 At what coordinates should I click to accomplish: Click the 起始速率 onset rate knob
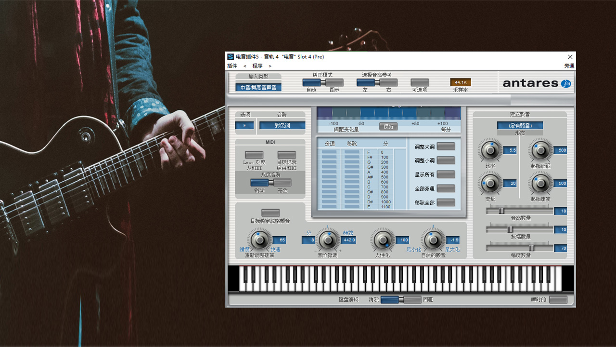tap(540, 183)
